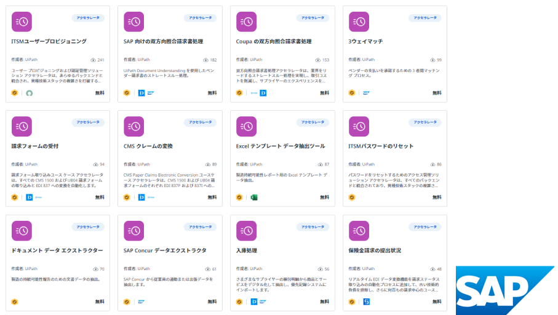This screenshot has height=315, width=558.
Task: Click the アクセラレータ tag on 入庫処理 card
Action: [313, 227]
